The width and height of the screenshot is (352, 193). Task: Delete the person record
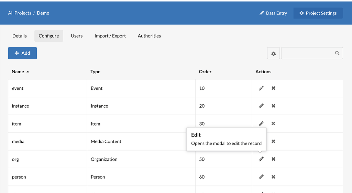pyautogui.click(x=273, y=177)
